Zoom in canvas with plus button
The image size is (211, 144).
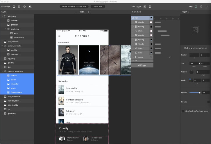89,12
